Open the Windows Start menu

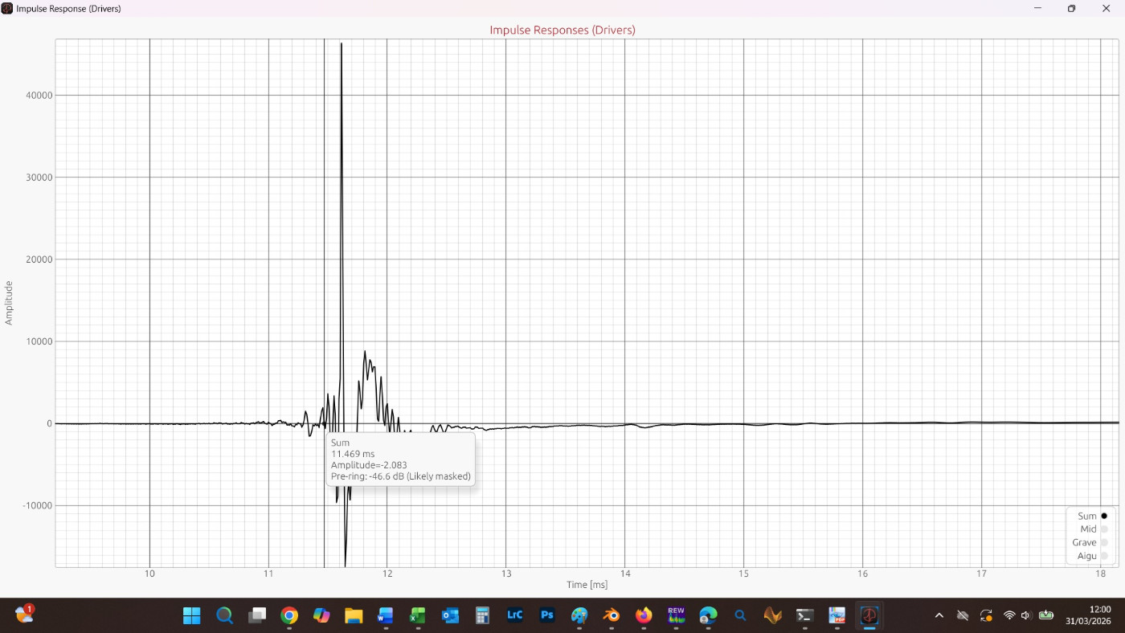[x=192, y=615]
